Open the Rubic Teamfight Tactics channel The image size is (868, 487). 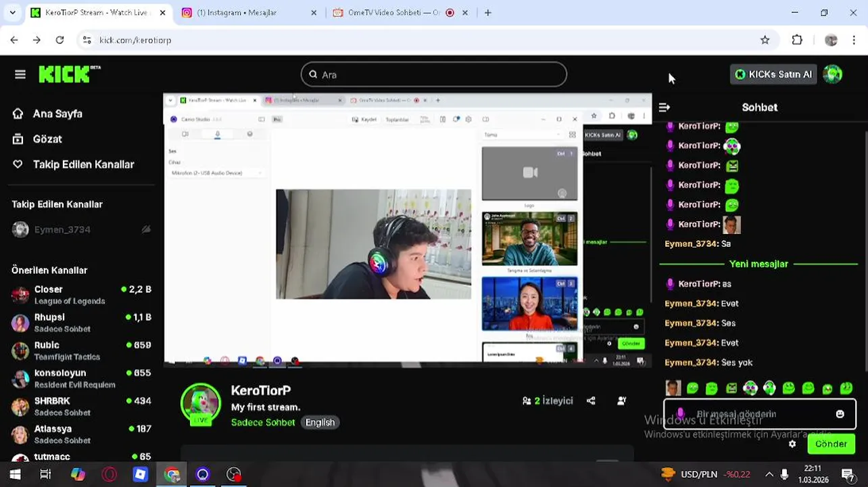(x=81, y=350)
